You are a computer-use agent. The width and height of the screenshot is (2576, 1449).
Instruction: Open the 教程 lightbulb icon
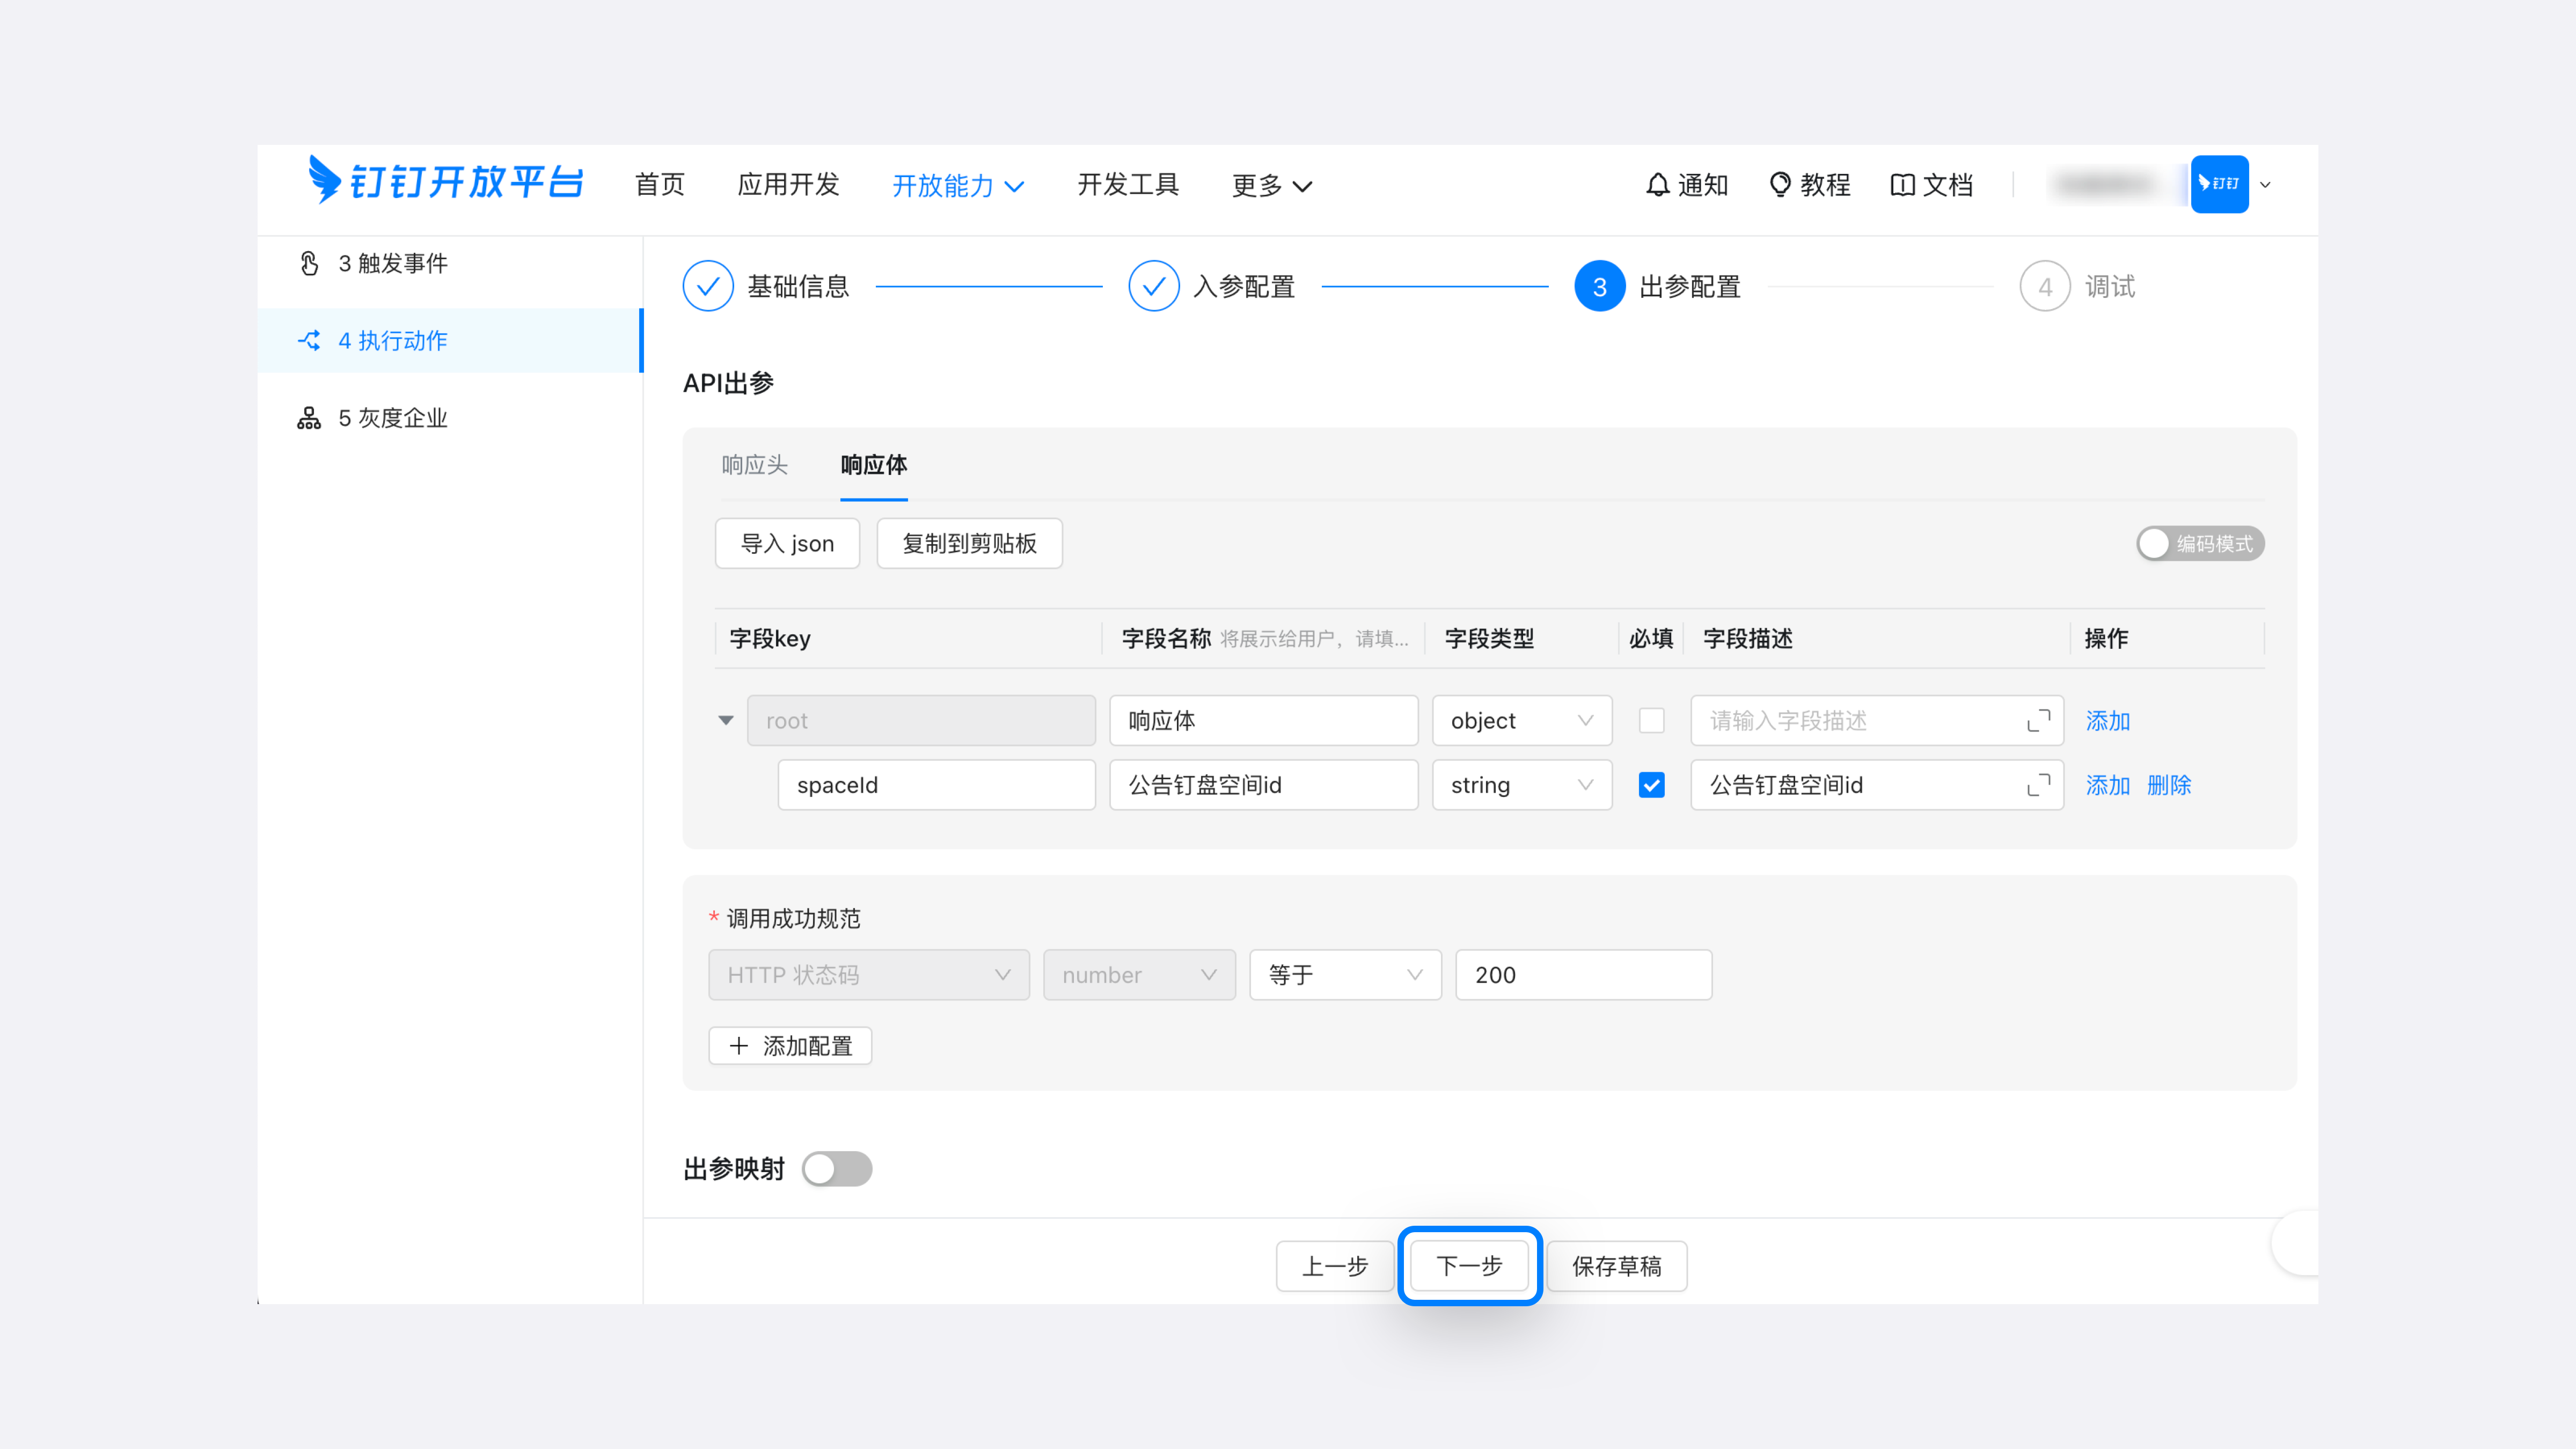1780,185
